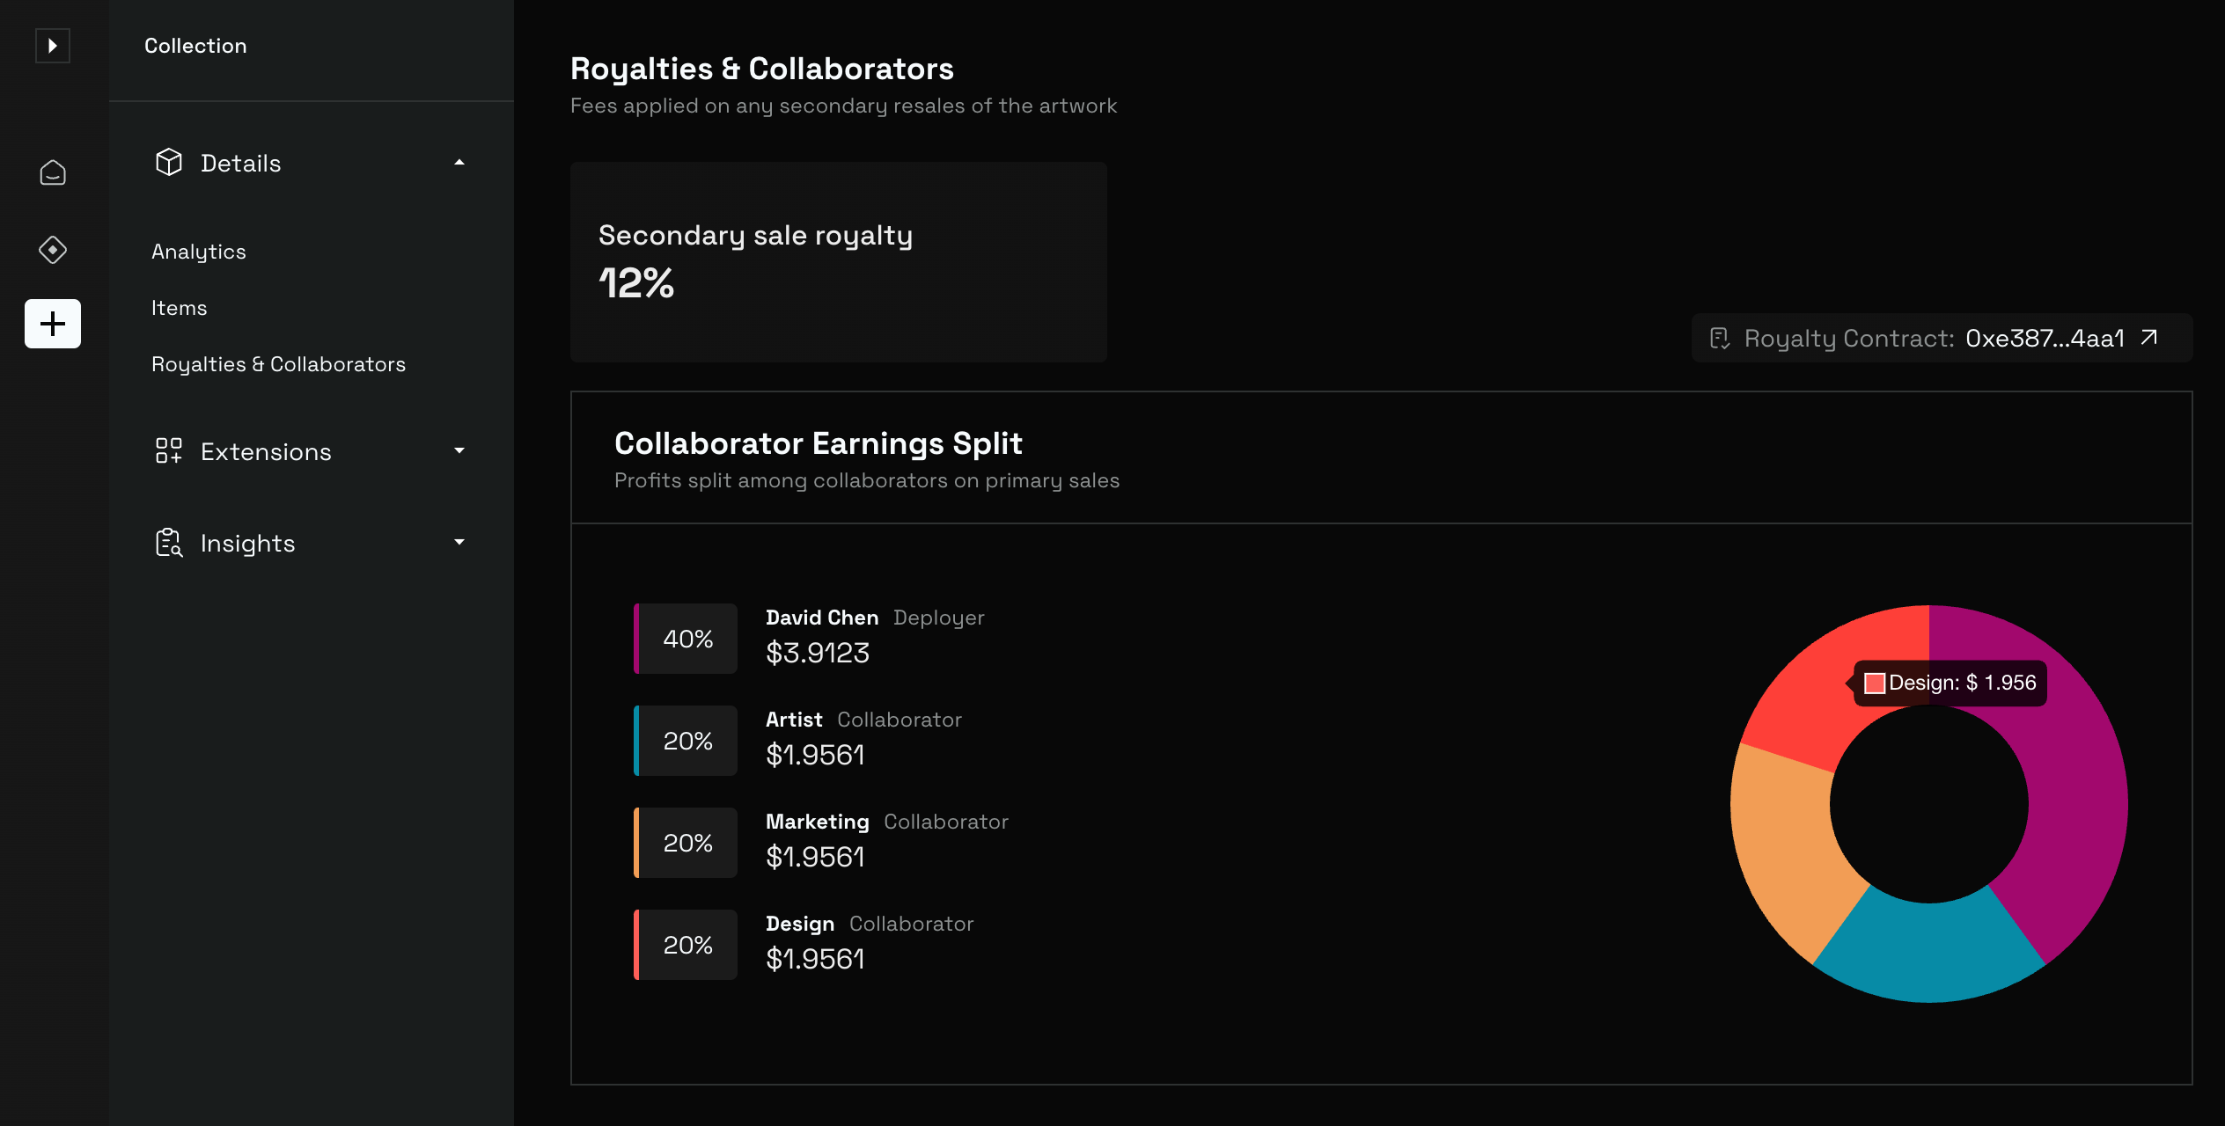2225x1126 pixels.
Task: Select Royalties & Collaborators in the sidebar
Action: click(278, 364)
